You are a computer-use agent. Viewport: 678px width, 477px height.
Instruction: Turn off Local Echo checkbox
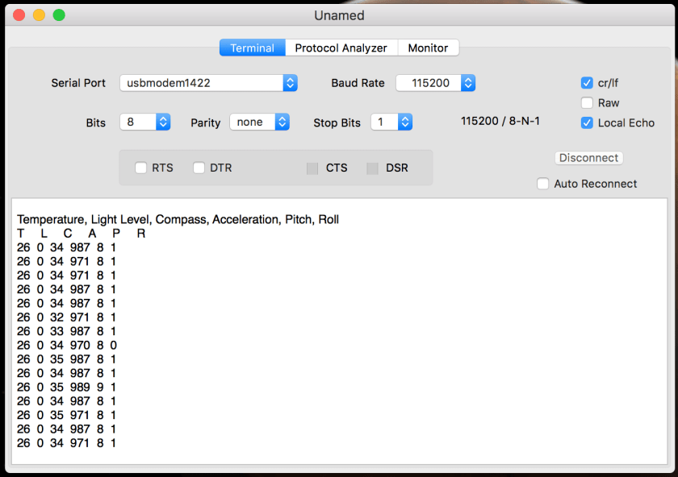tap(588, 123)
